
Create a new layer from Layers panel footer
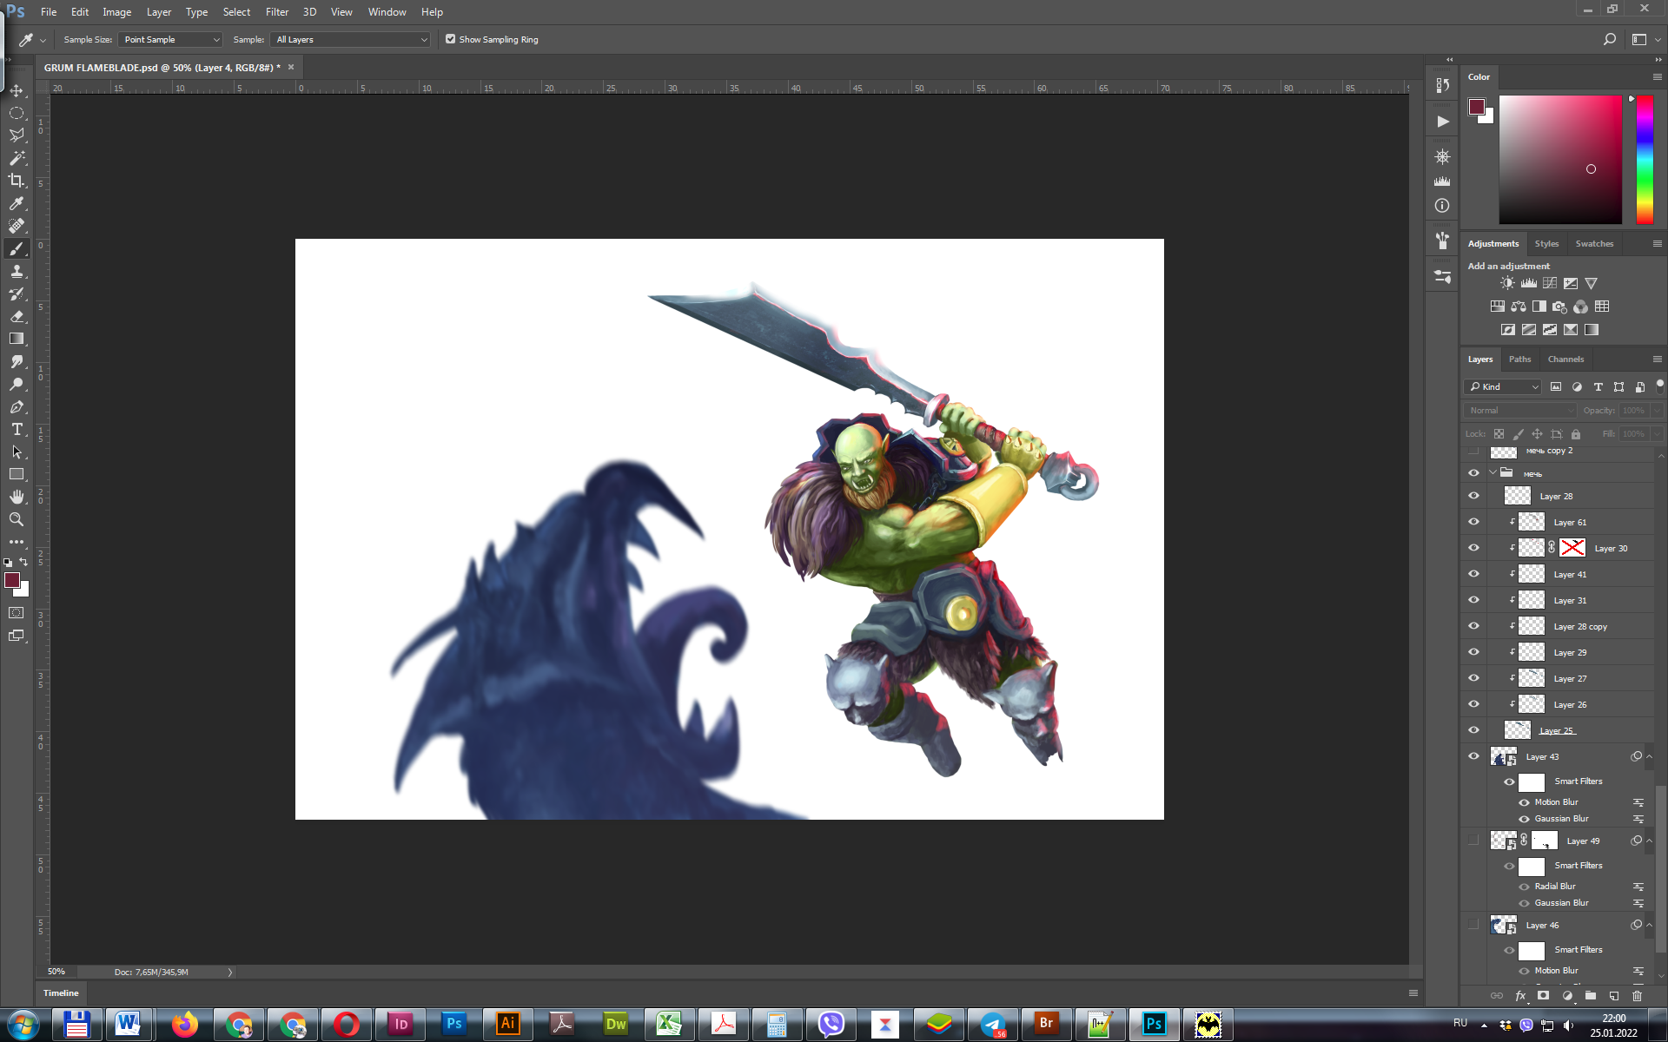[1613, 996]
